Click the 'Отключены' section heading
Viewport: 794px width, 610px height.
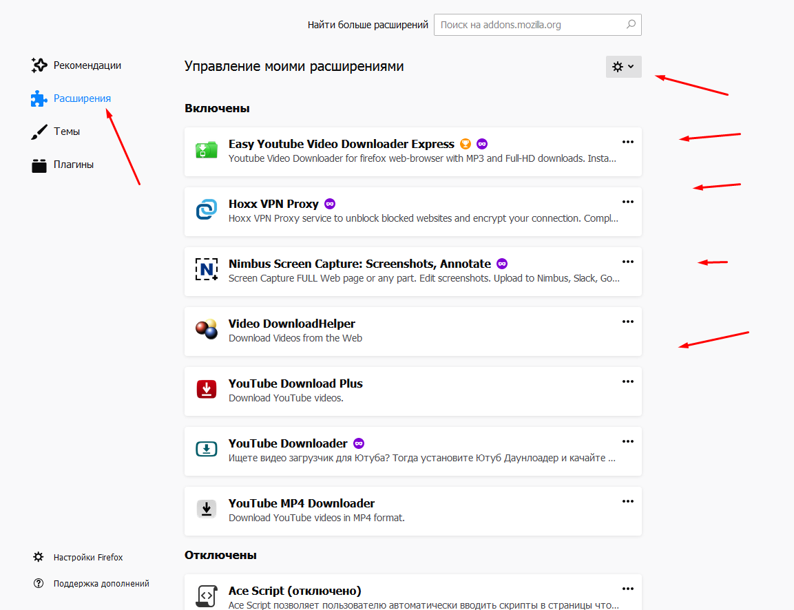point(220,555)
